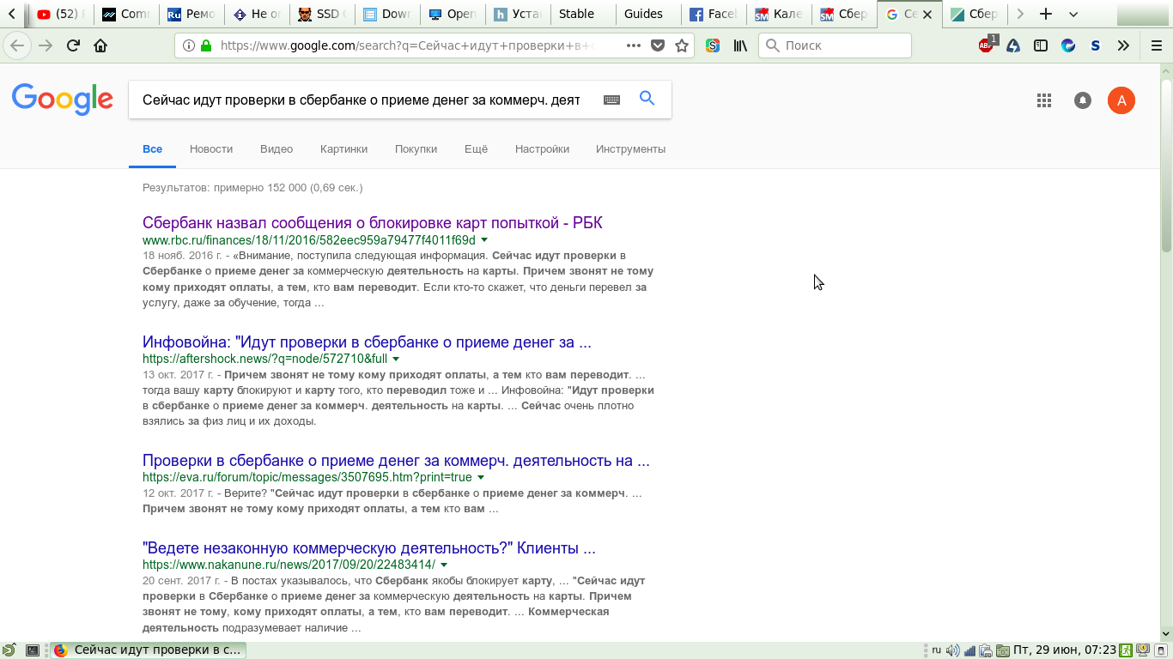Go back to the previous page
Viewport: 1173px width, 659px height.
click(x=17, y=45)
